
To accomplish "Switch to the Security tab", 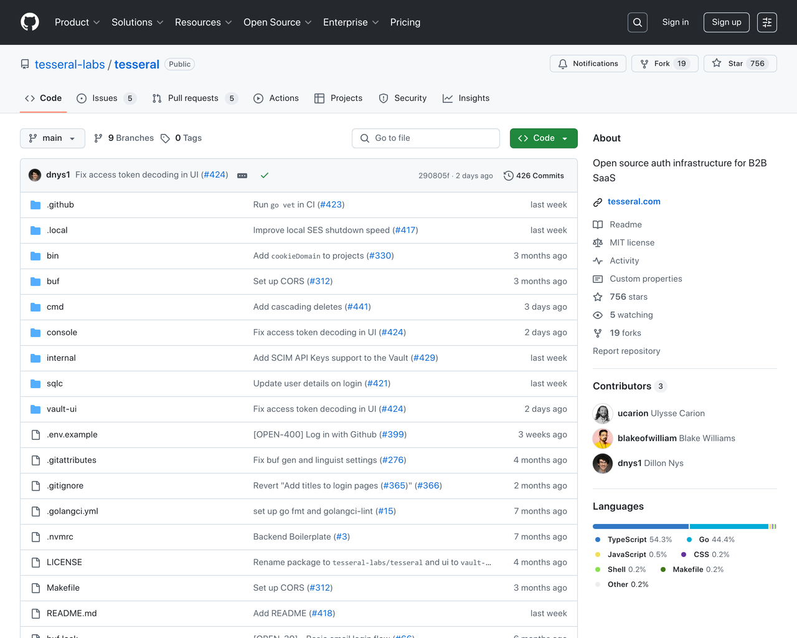I will click(402, 98).
